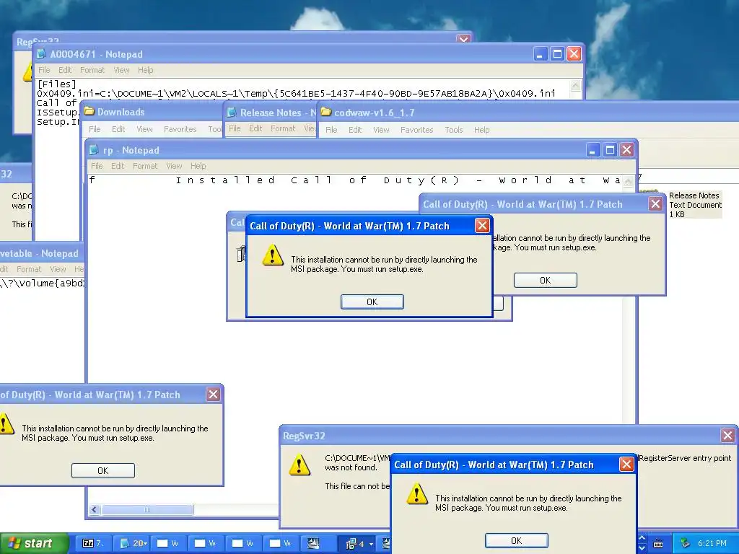
Task: Click the keyboard icon on the taskbar
Action: (x=658, y=544)
